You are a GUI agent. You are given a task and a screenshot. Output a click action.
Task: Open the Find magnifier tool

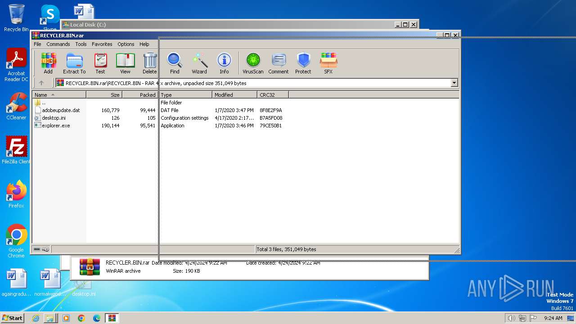click(175, 63)
